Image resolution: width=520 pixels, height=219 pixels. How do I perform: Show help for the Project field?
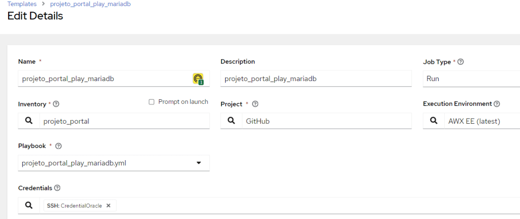coord(255,104)
